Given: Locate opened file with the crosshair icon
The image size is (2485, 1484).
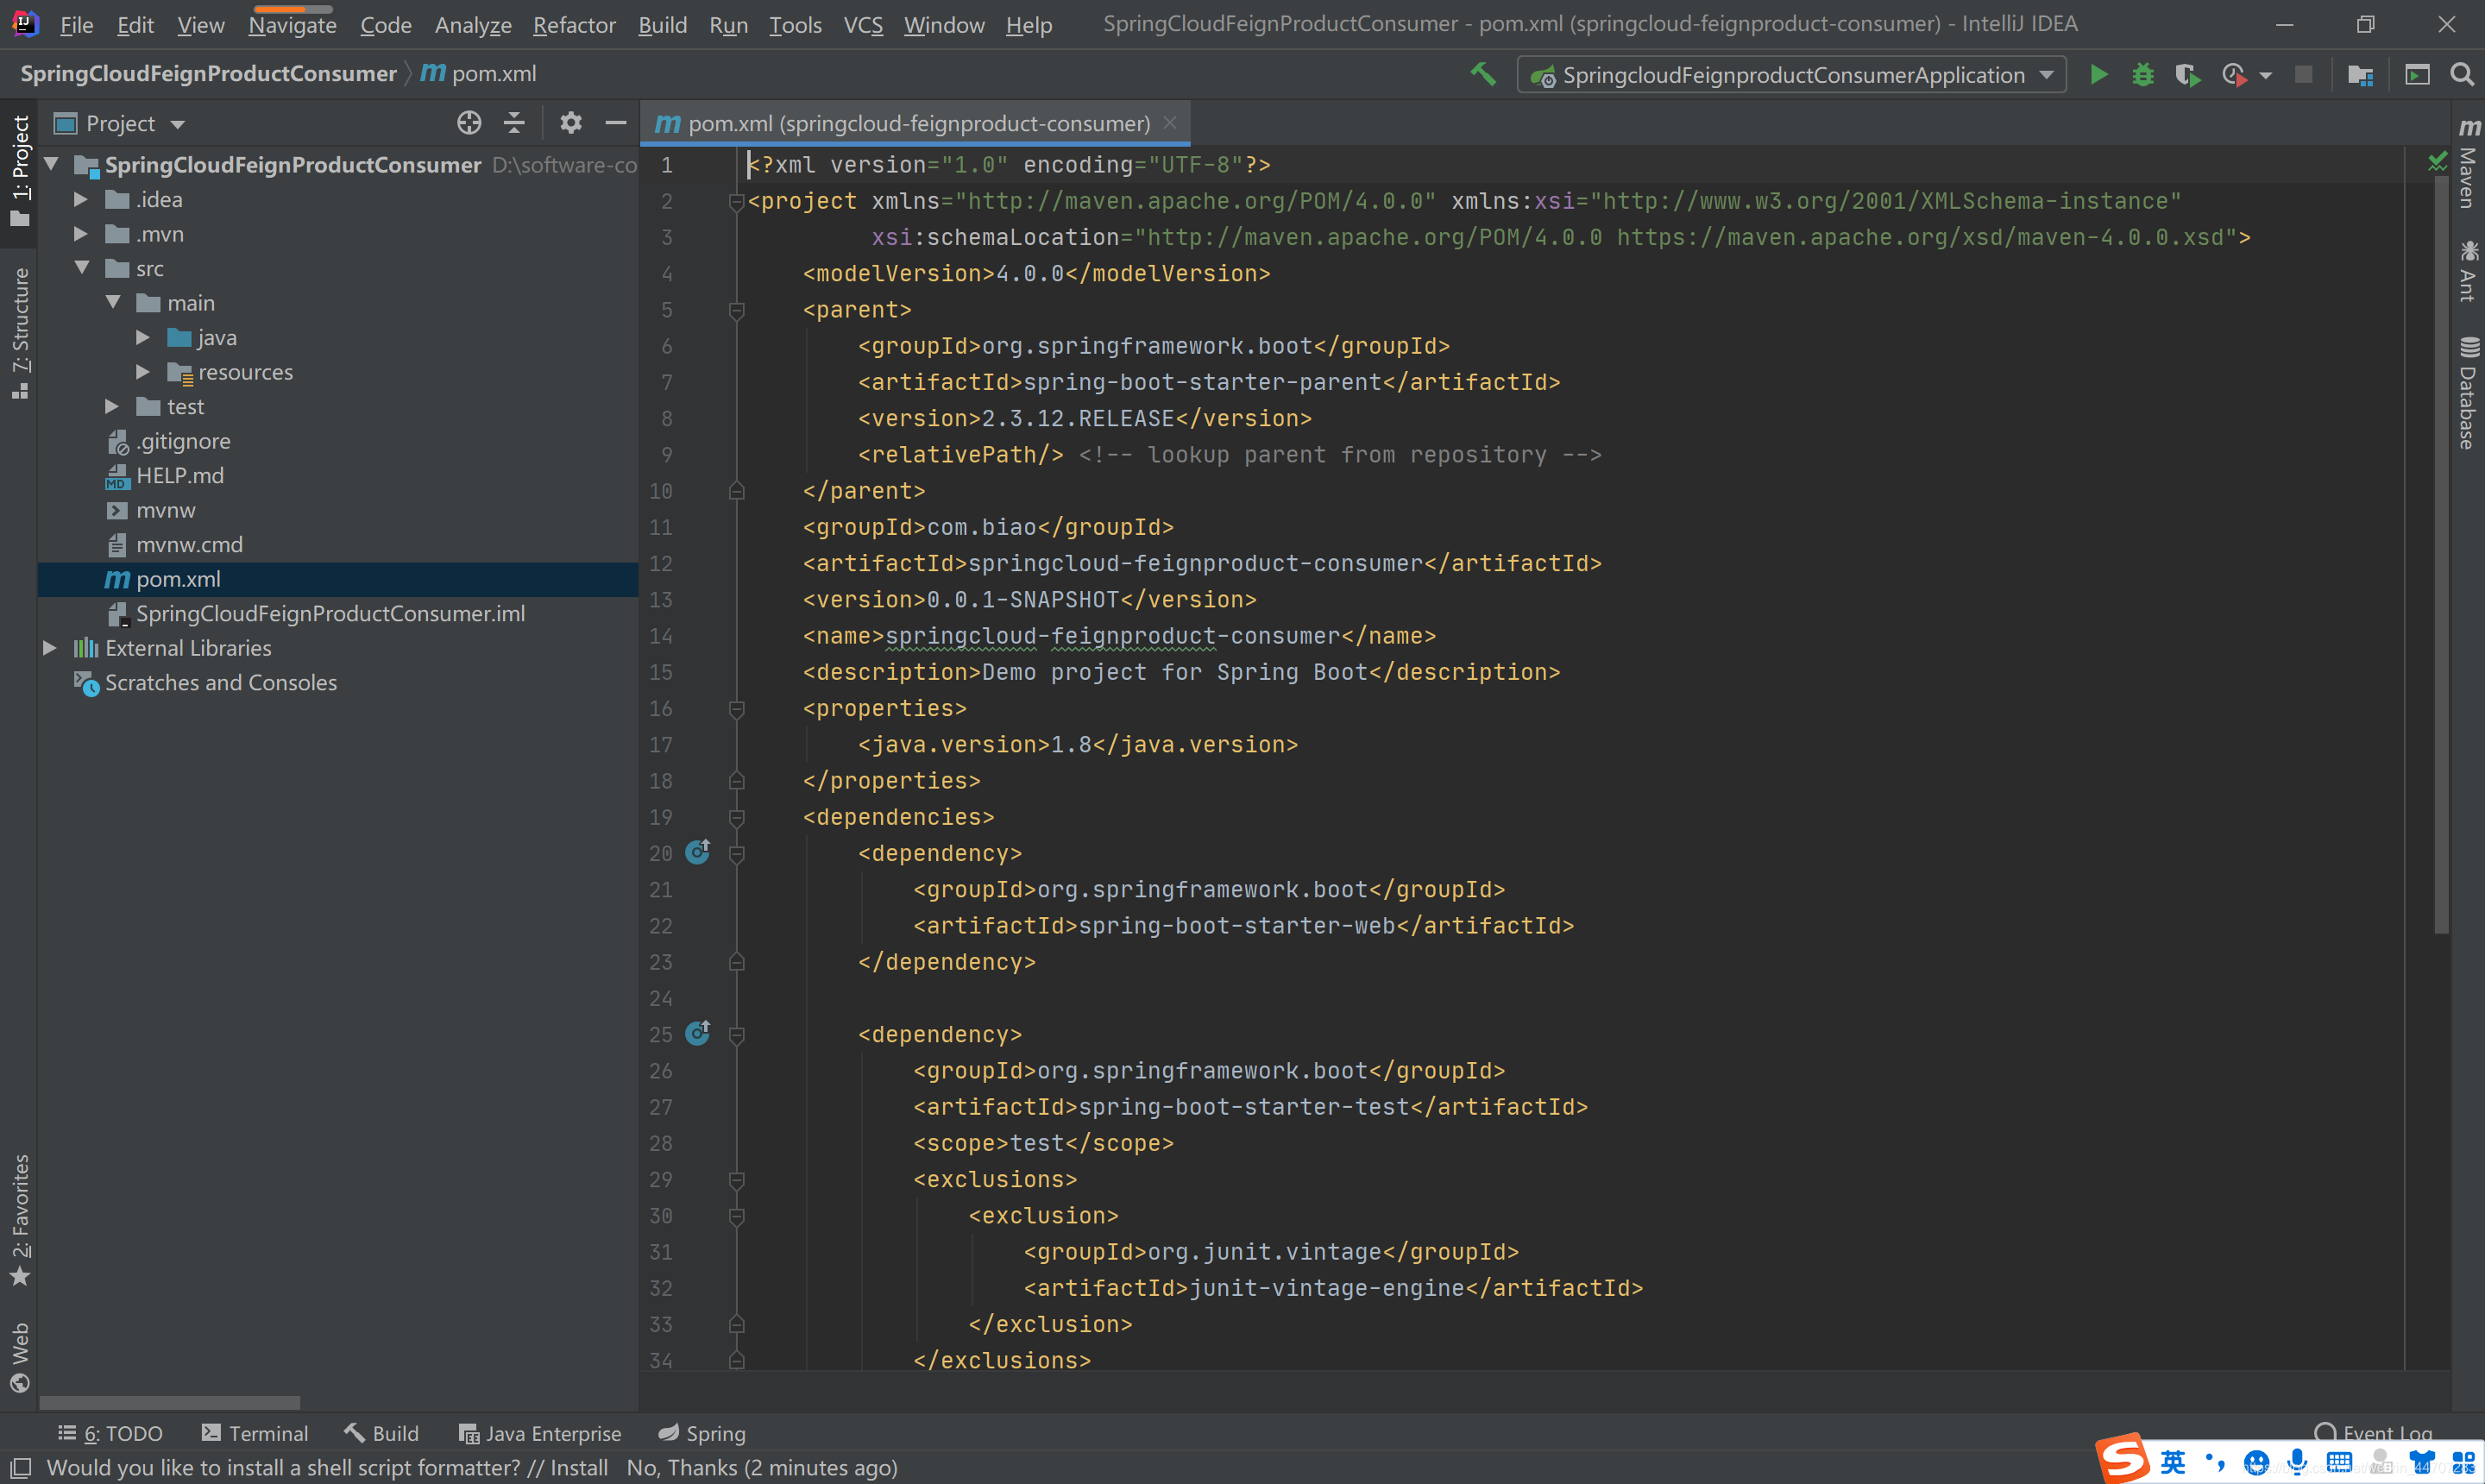Looking at the screenshot, I should (x=469, y=123).
